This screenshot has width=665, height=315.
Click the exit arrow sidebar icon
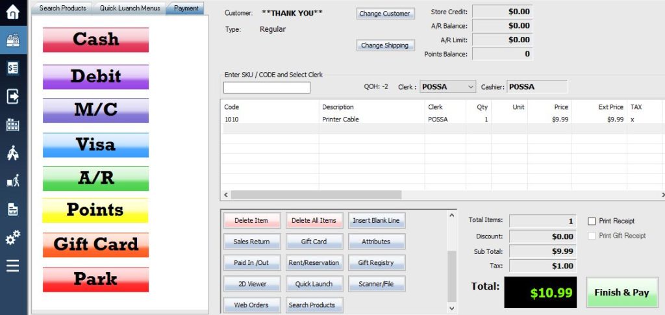(12, 96)
